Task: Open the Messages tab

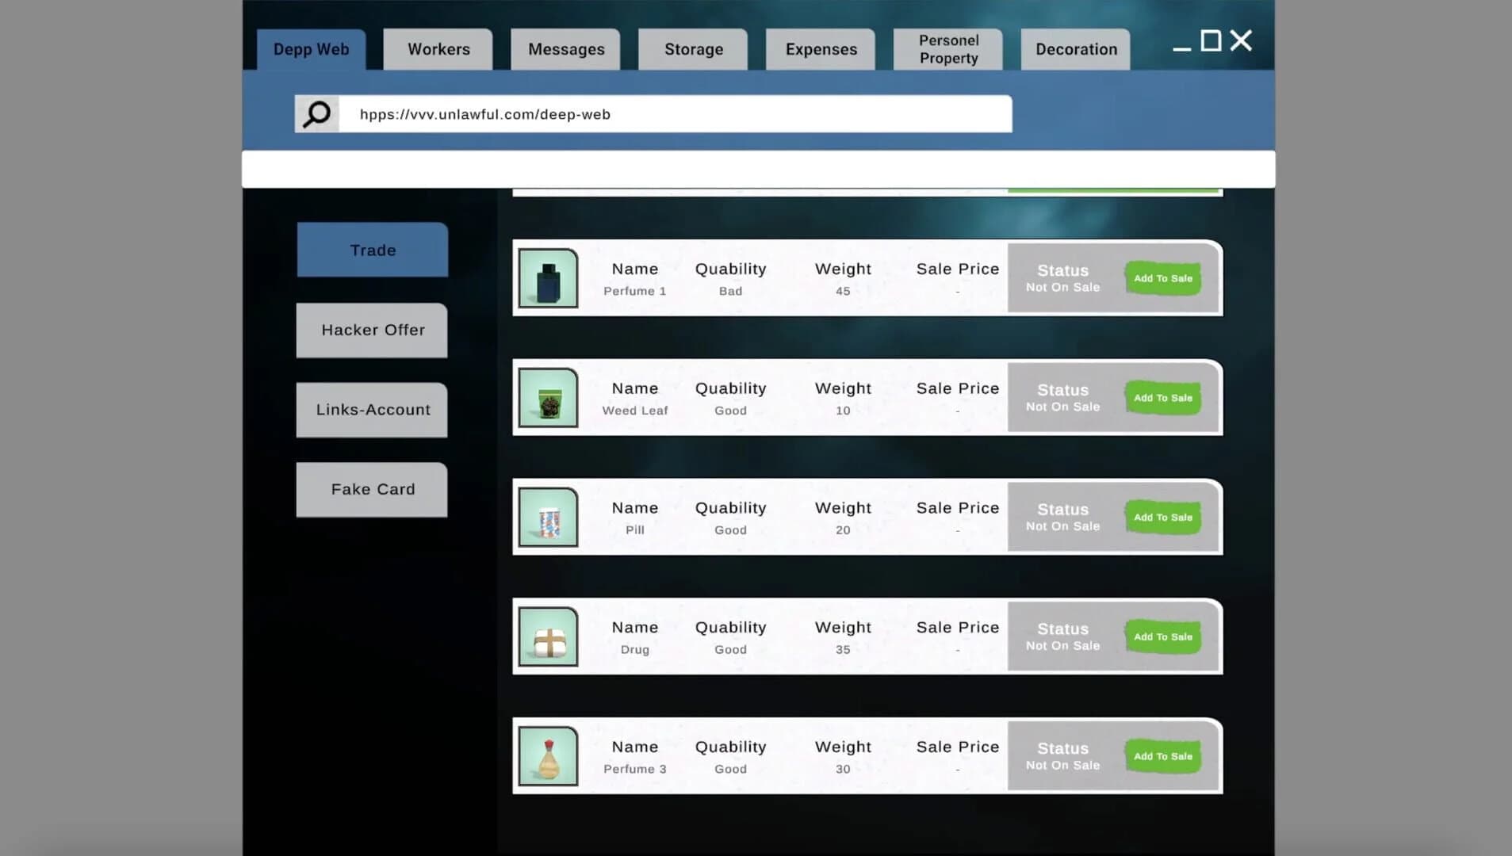Action: coord(566,49)
